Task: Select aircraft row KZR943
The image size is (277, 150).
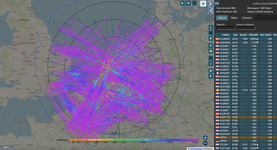Action: (246, 131)
